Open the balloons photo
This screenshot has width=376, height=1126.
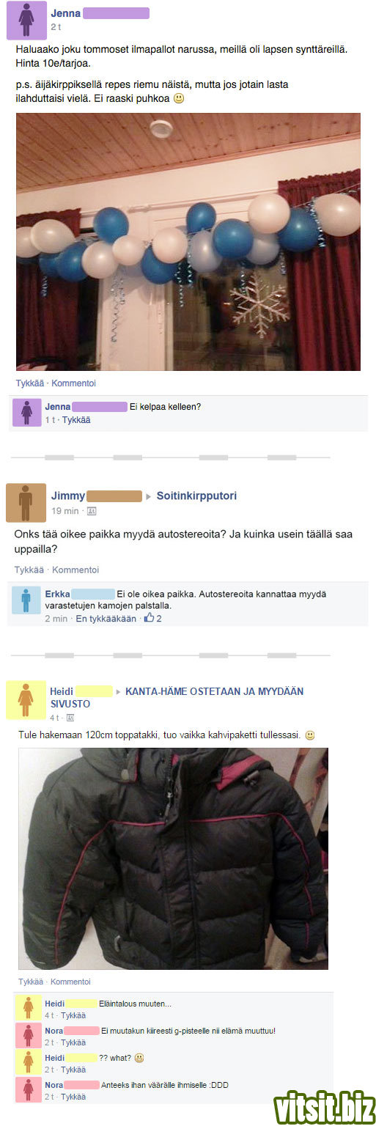pos(188,242)
